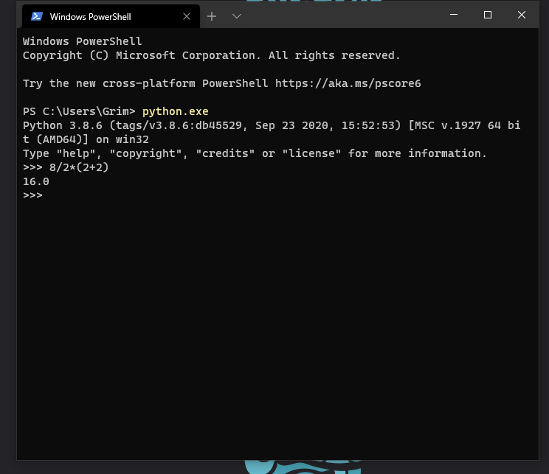Click the PS C:\Users\Grim> prompt text
Viewport: 549px width, 474px height.
click(x=79, y=111)
